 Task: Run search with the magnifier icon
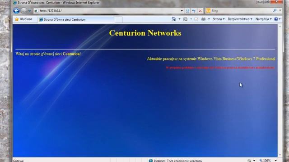(x=275, y=10)
